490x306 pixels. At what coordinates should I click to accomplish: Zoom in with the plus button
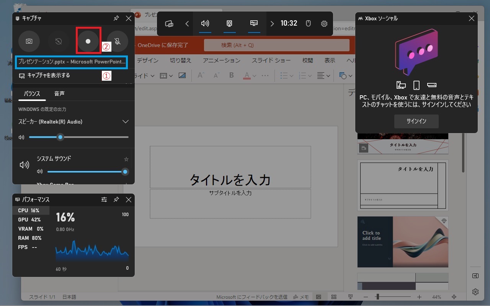419,297
